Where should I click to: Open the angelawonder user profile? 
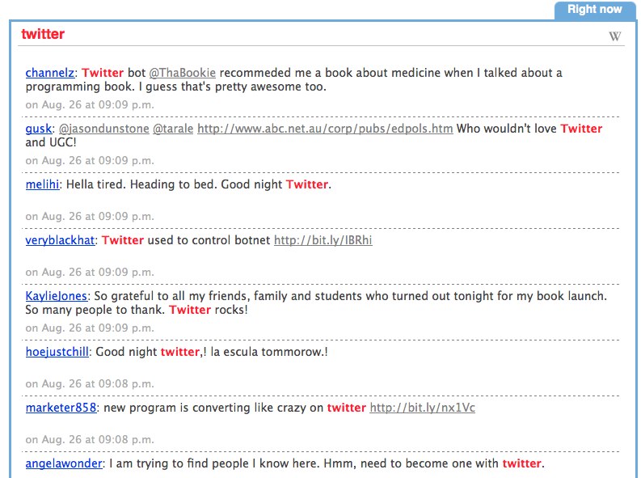[x=64, y=463]
